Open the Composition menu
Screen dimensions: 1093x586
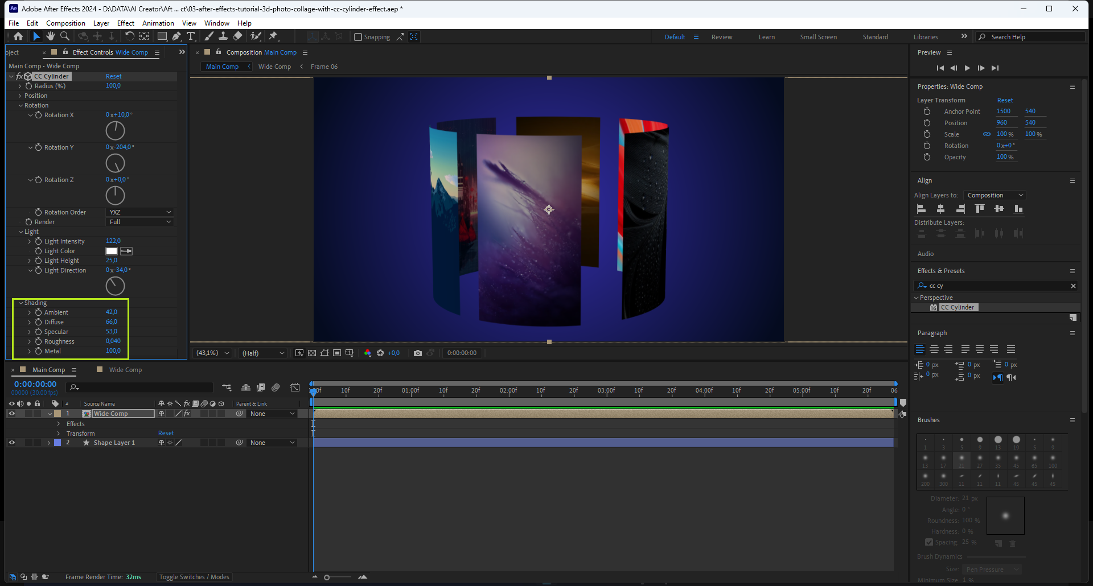(65, 23)
